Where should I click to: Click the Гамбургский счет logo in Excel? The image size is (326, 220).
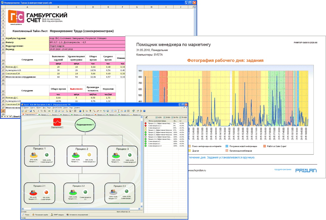click(x=38, y=17)
